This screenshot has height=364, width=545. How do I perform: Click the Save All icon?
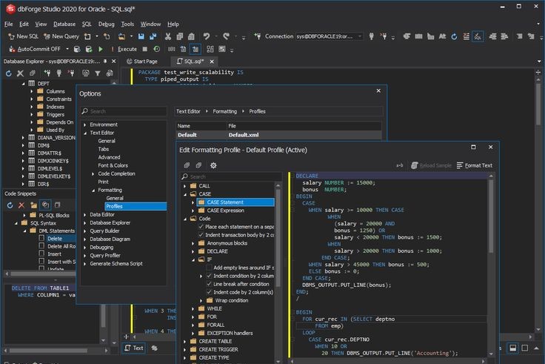[153, 36]
